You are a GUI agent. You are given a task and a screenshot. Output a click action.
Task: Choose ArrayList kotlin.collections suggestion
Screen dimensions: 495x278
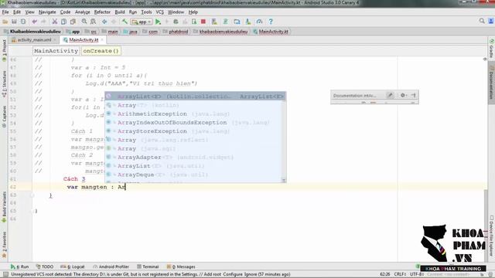(x=196, y=96)
